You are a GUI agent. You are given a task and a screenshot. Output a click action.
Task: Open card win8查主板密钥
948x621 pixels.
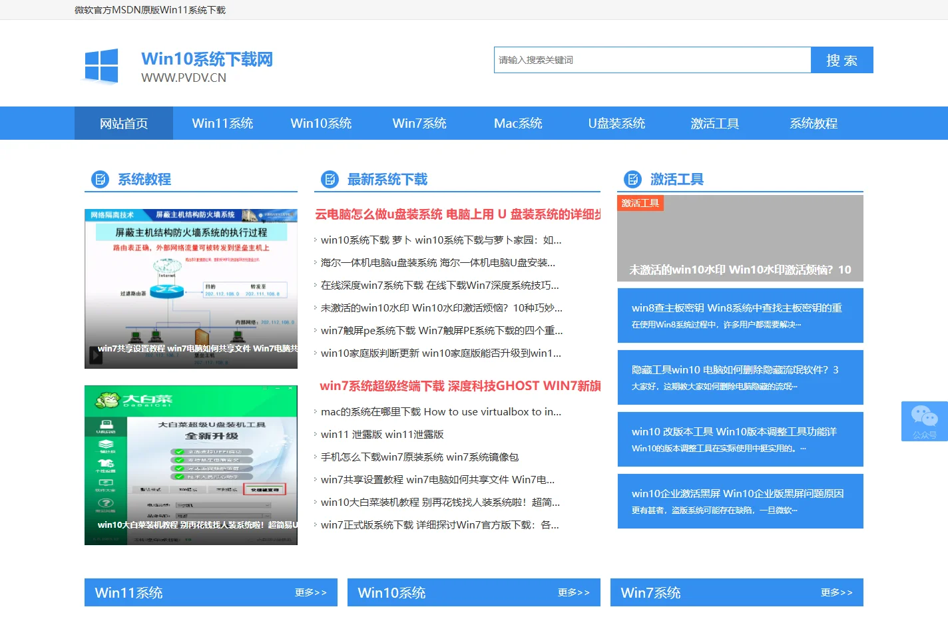point(740,315)
